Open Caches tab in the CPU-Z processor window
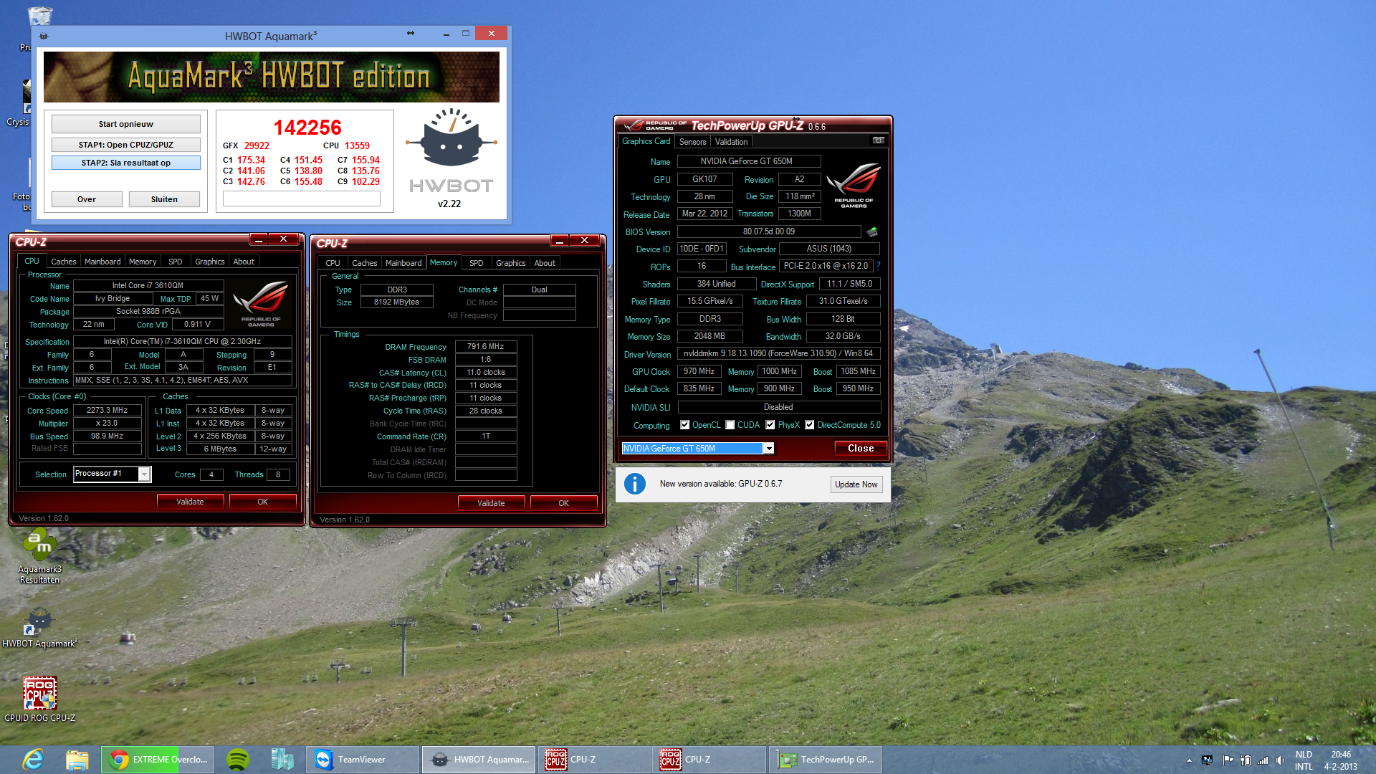1376x774 pixels. coord(63,262)
